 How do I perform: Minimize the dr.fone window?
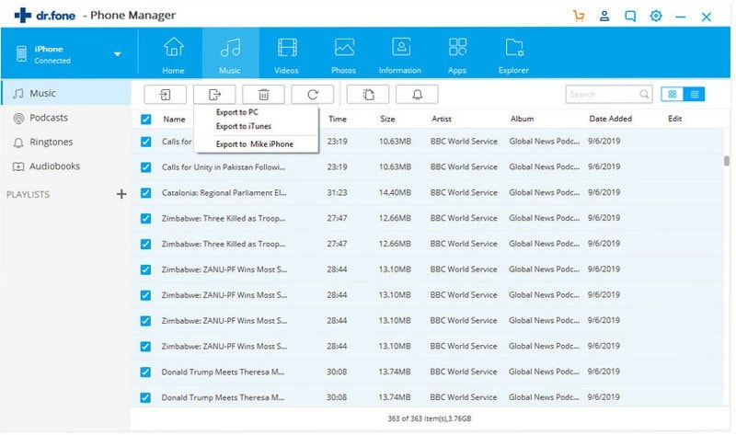(x=681, y=17)
